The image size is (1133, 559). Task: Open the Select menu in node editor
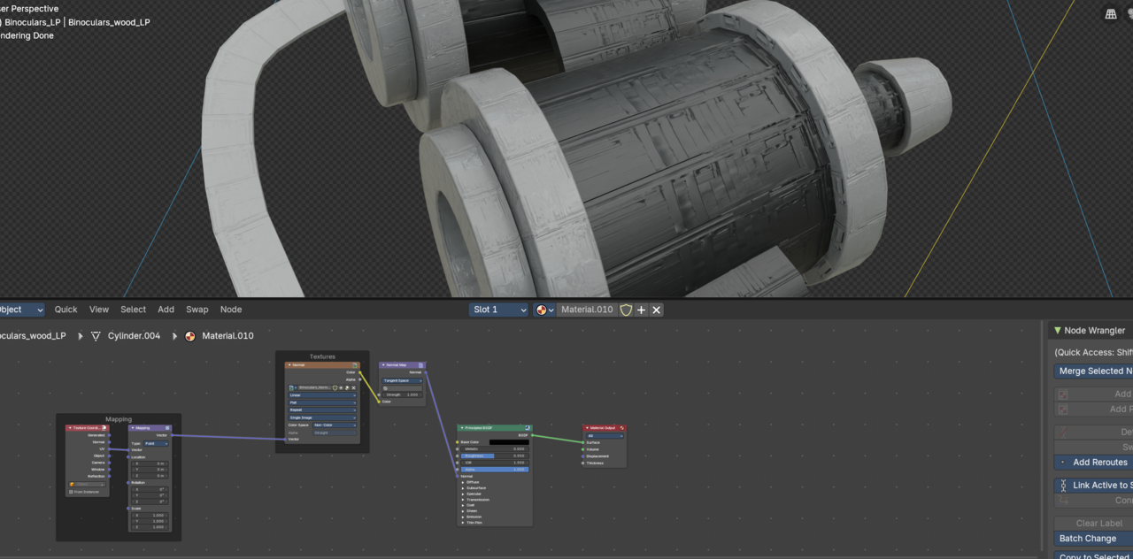134,310
